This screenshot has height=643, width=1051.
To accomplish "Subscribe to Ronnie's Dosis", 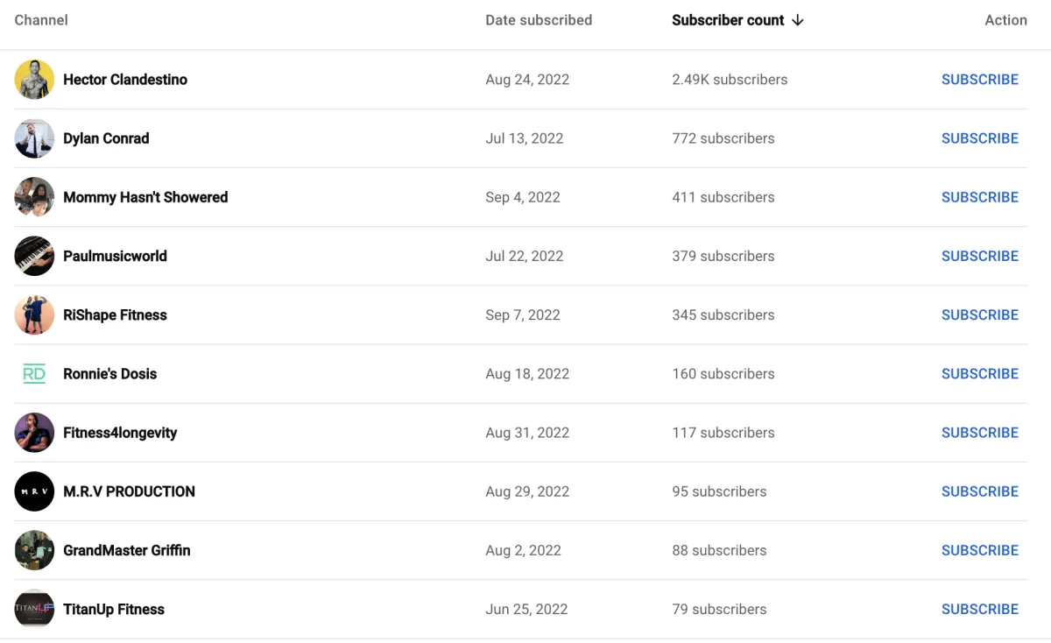I will click(x=979, y=374).
